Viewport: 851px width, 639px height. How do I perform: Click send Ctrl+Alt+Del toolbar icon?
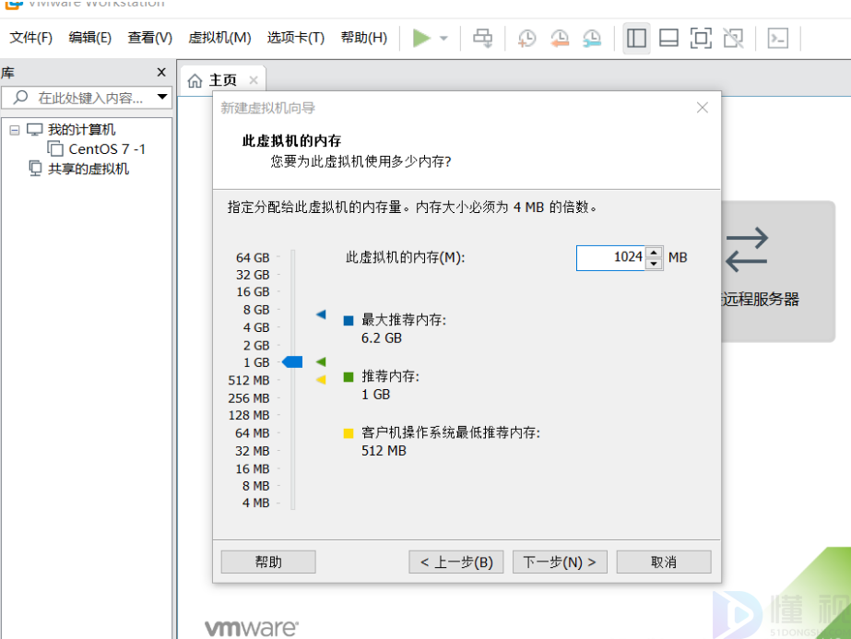tap(482, 38)
